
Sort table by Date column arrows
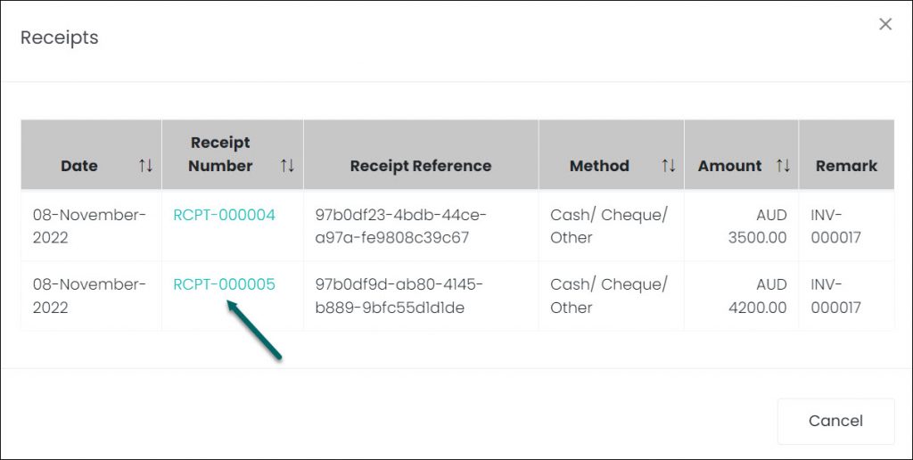pyautogui.click(x=145, y=166)
